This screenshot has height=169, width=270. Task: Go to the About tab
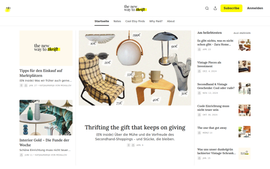(x=171, y=21)
